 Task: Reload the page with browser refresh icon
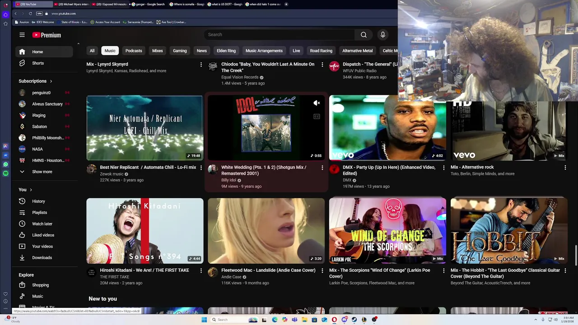pos(30,14)
